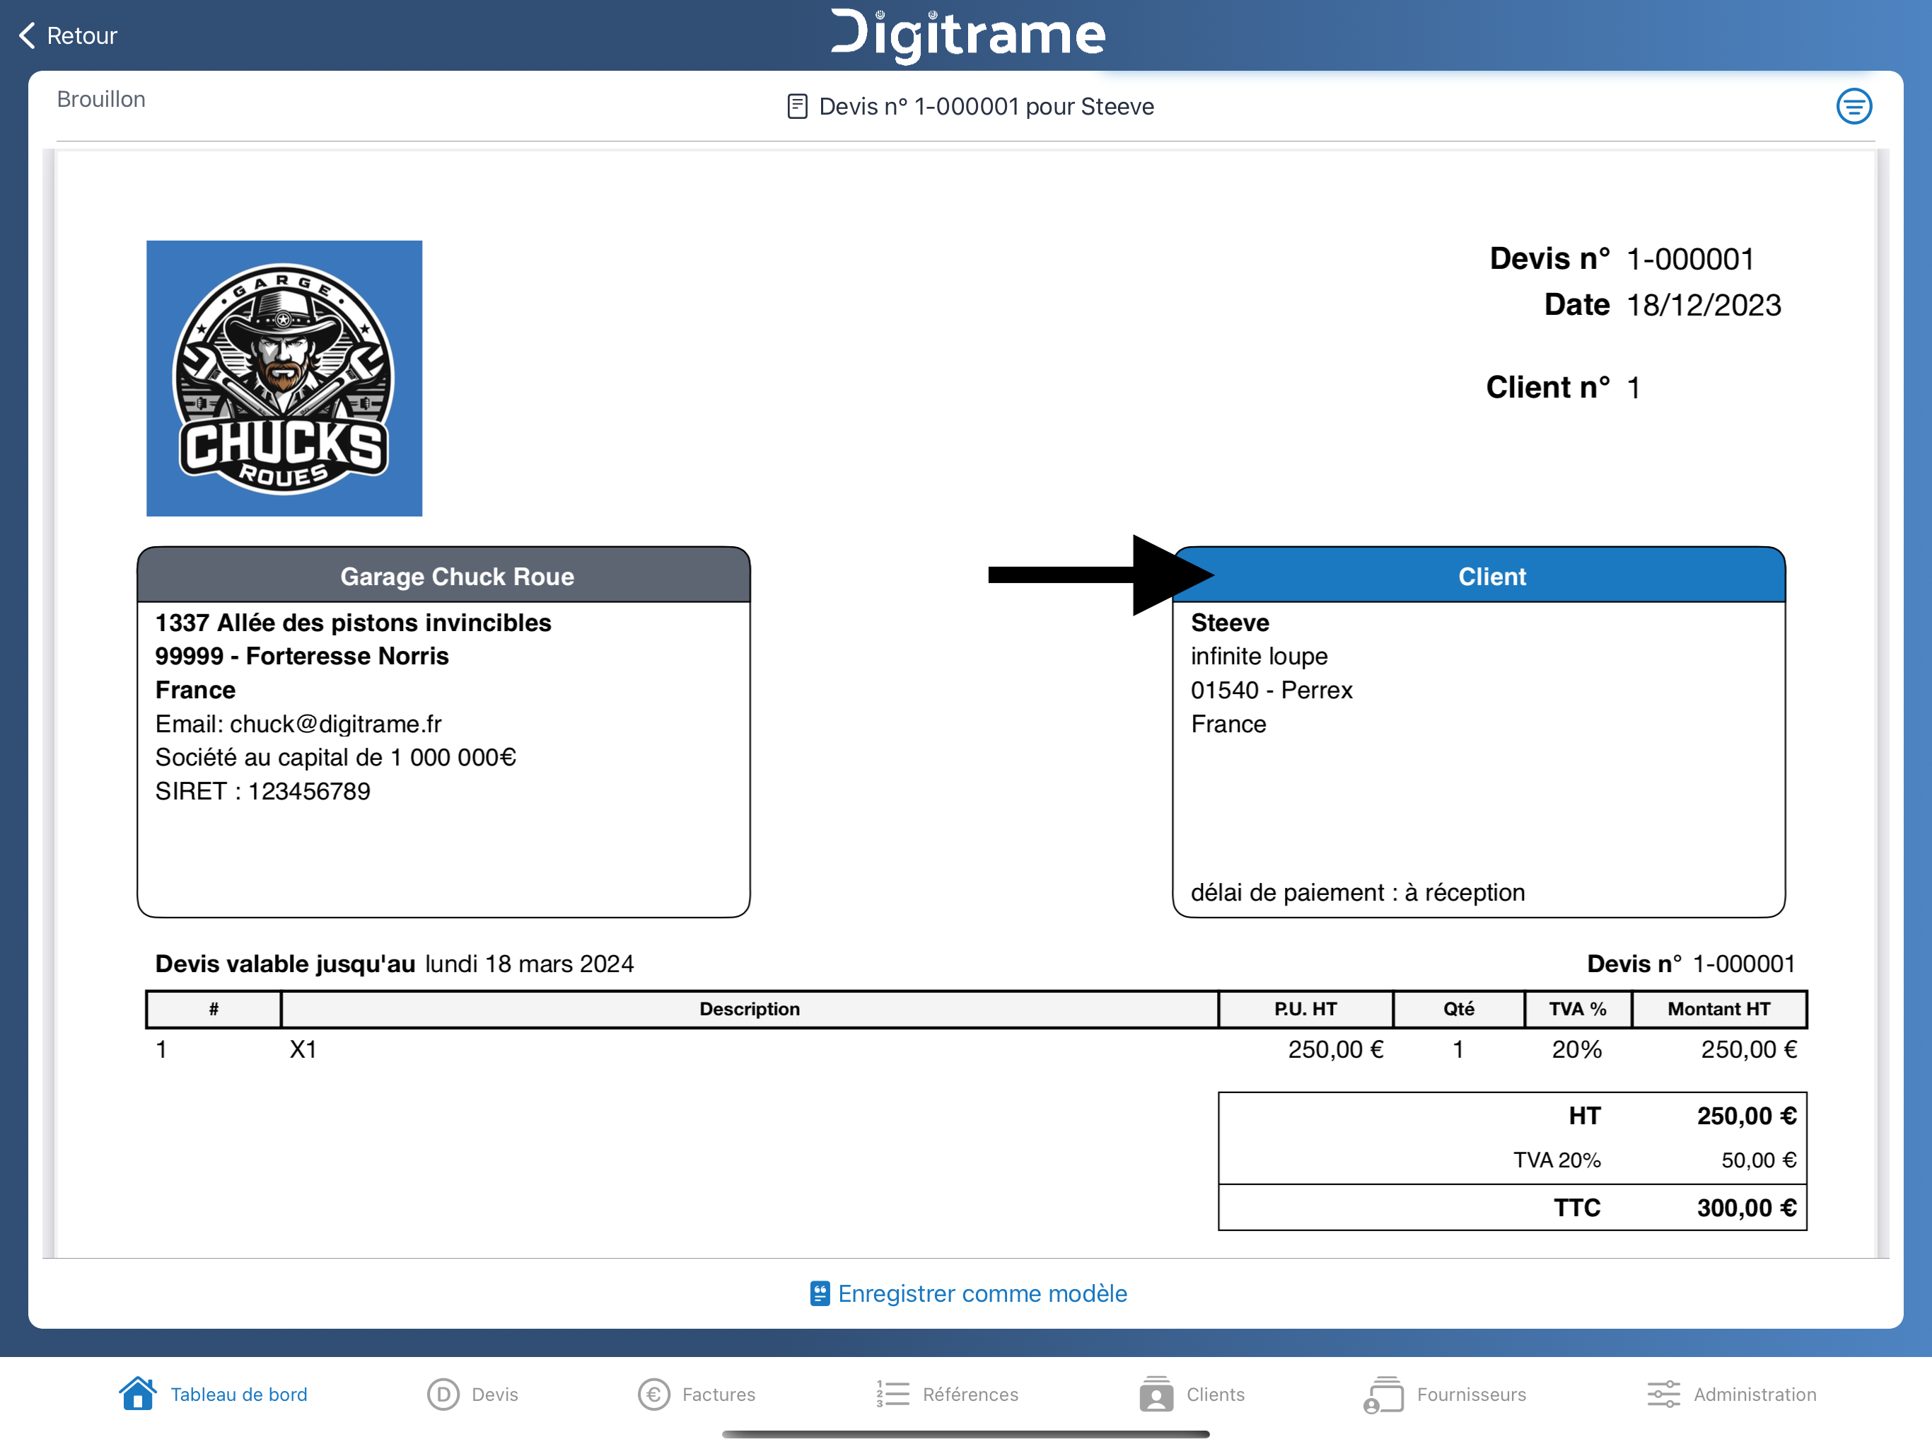This screenshot has width=1932, height=1449.
Task: Click '01540 - Perrex' text
Action: [x=1271, y=691]
